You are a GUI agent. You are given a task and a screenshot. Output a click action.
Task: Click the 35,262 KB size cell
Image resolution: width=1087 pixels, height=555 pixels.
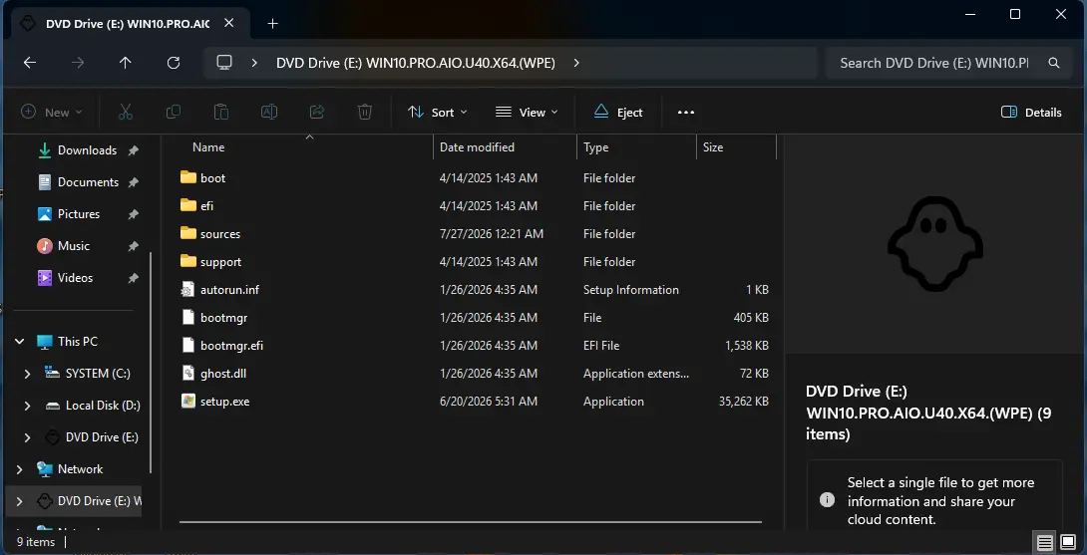pos(744,402)
